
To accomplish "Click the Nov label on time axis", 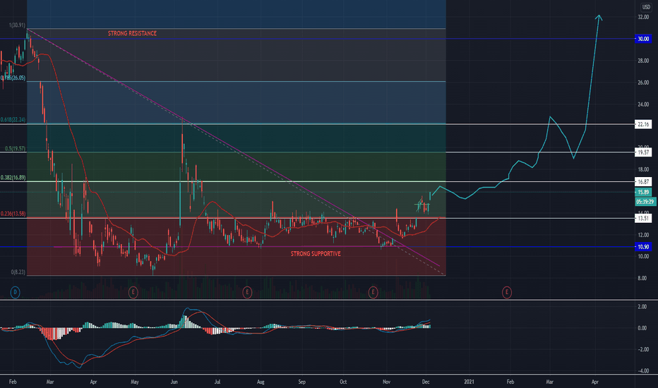I will 386,382.
